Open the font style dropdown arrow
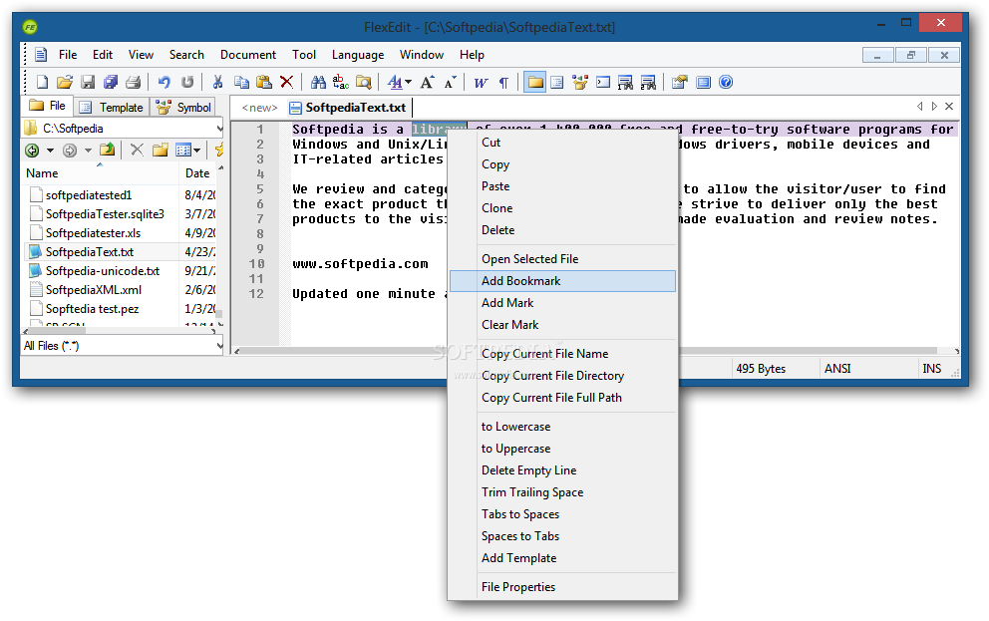This screenshot has height=621, width=989. [x=408, y=83]
